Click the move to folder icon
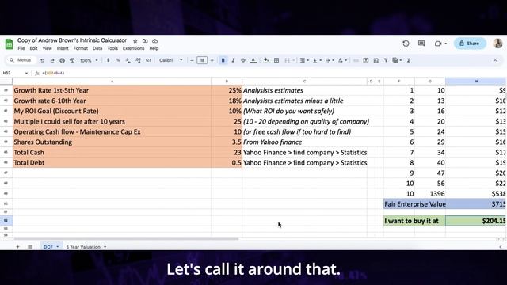 145,40
